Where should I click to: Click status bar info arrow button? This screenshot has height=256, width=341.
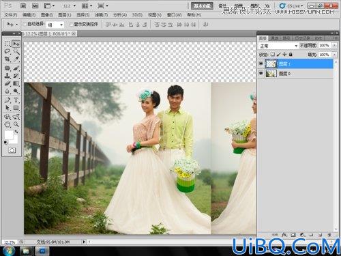pos(84,242)
